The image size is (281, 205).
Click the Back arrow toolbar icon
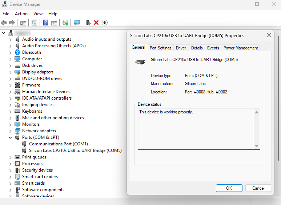click(4, 23)
